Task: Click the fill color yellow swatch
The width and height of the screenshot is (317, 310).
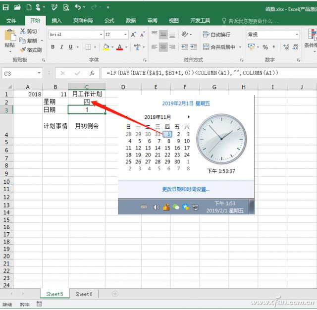Action: coord(106,47)
